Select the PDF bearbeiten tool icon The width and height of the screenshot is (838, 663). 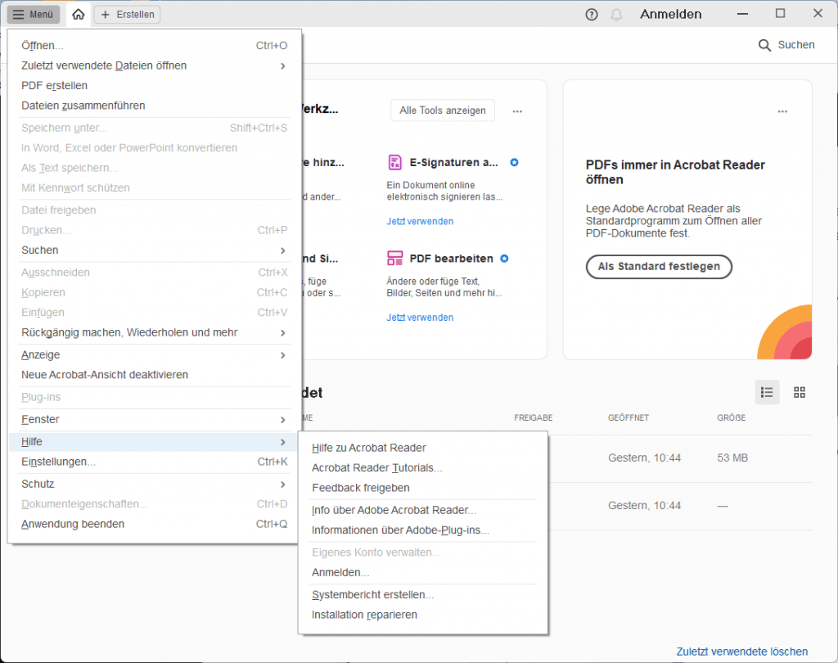coord(396,258)
